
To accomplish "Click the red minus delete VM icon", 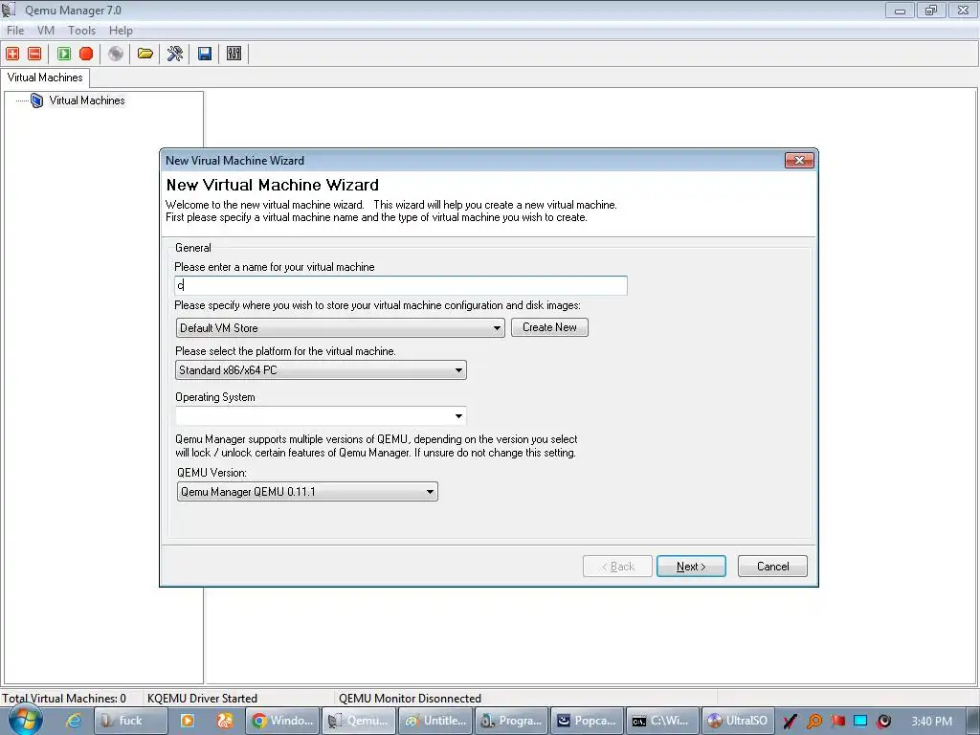I will (x=35, y=54).
